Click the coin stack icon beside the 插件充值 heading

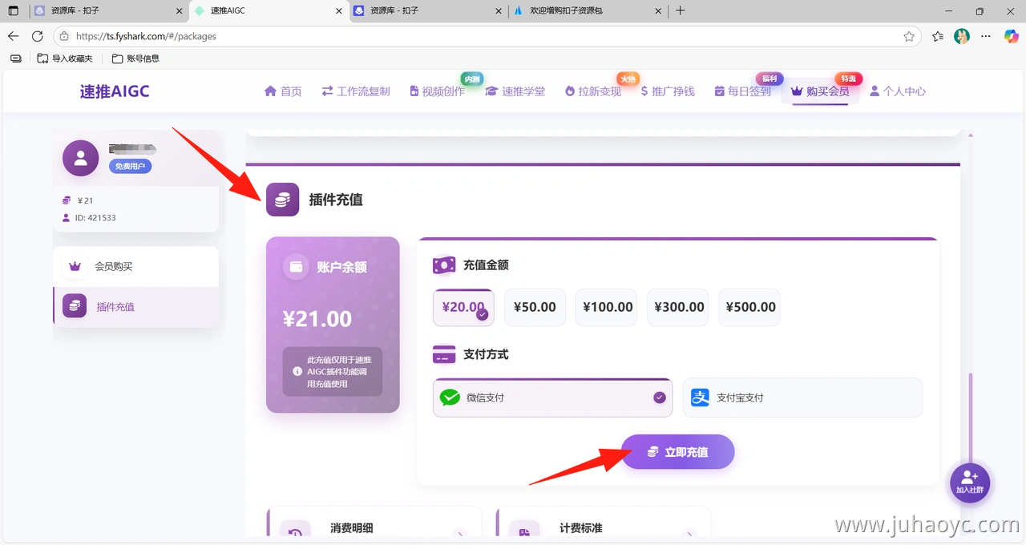point(282,200)
